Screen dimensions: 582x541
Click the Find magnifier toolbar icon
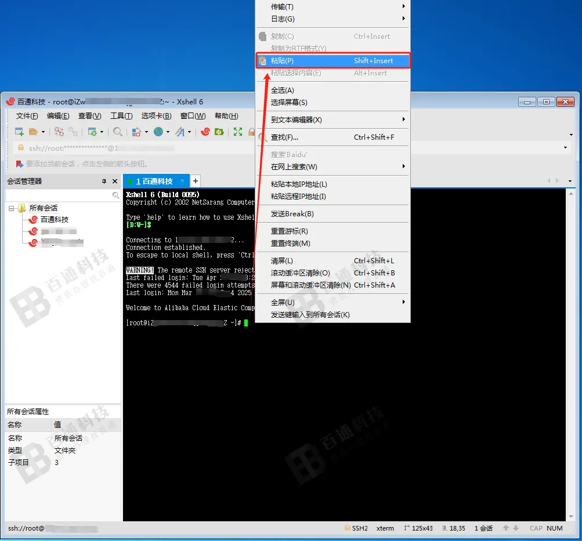click(118, 132)
